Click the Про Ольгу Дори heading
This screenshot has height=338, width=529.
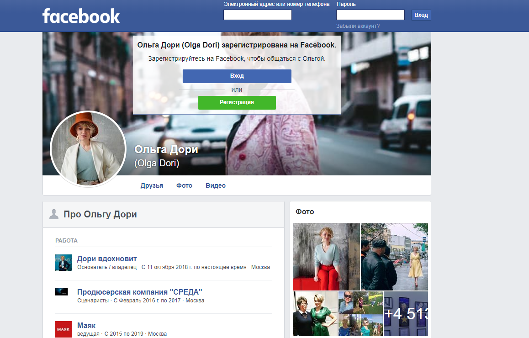coord(100,214)
